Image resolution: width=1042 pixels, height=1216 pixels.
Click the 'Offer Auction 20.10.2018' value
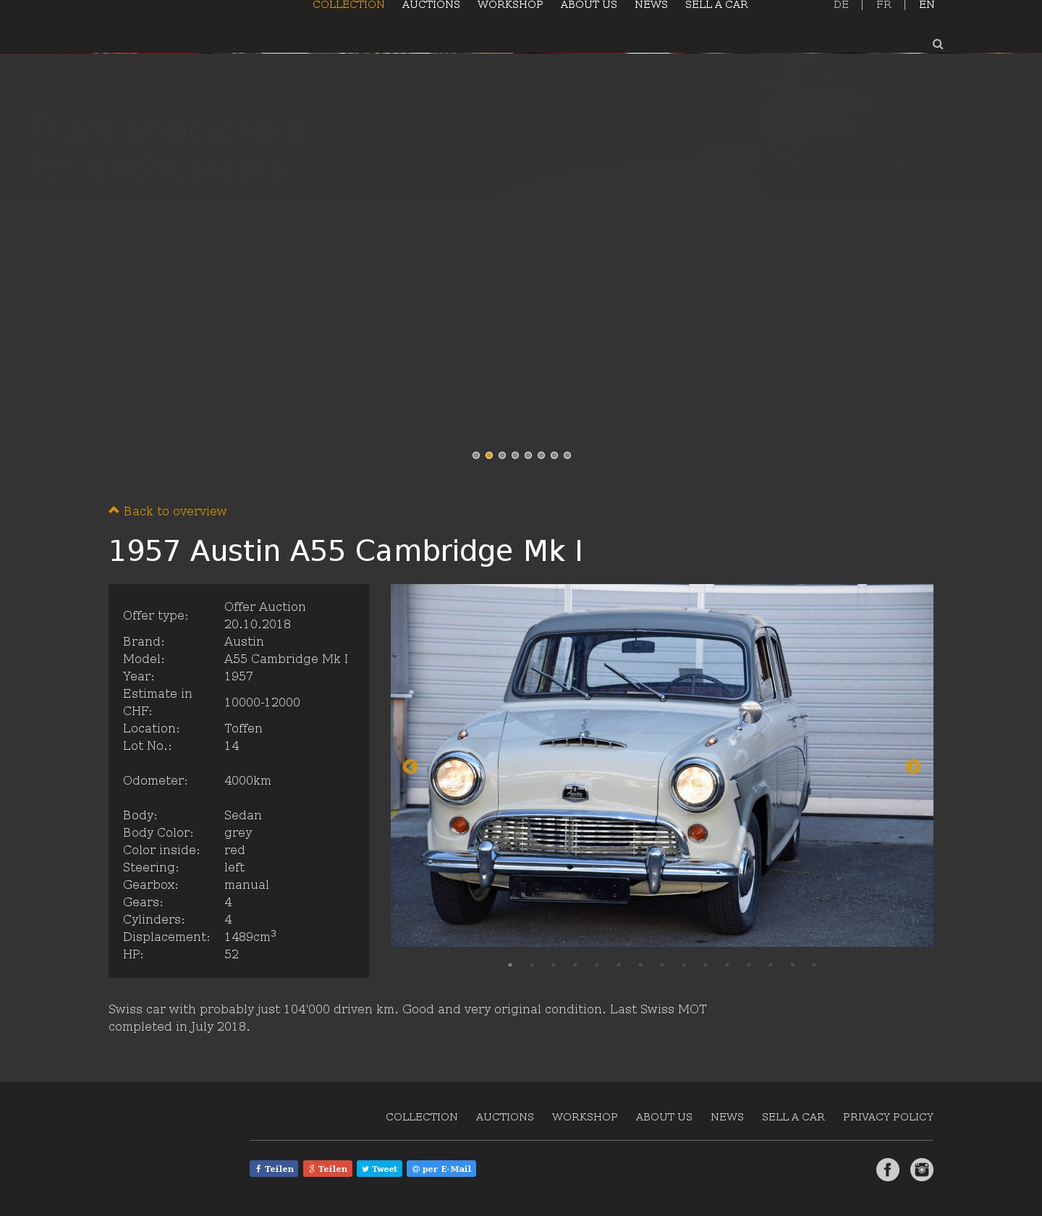click(265, 615)
